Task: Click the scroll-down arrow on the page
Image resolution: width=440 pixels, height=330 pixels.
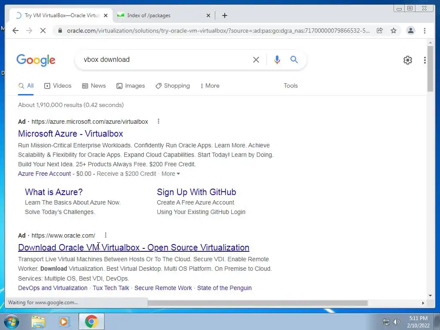Action: coord(430,296)
